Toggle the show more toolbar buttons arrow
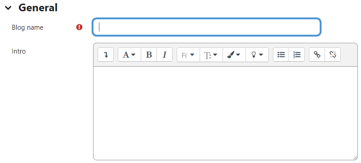The height and width of the screenshot is (163, 361). click(x=106, y=54)
